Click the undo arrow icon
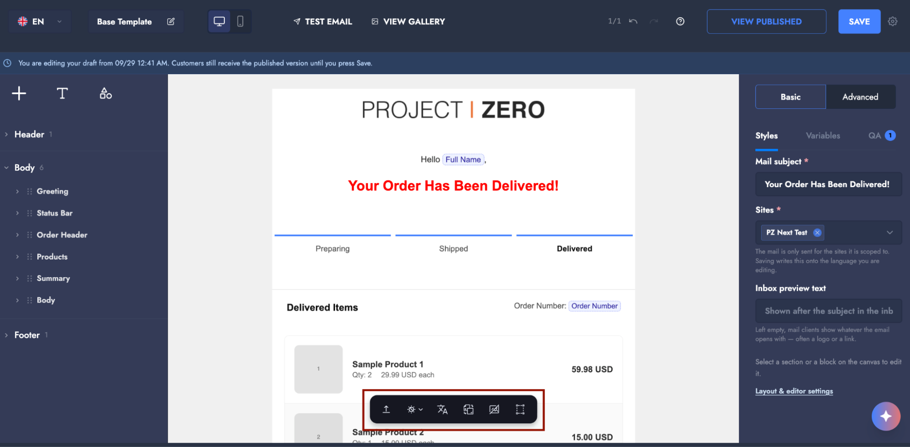Screen dimensions: 910x447 [x=633, y=21]
